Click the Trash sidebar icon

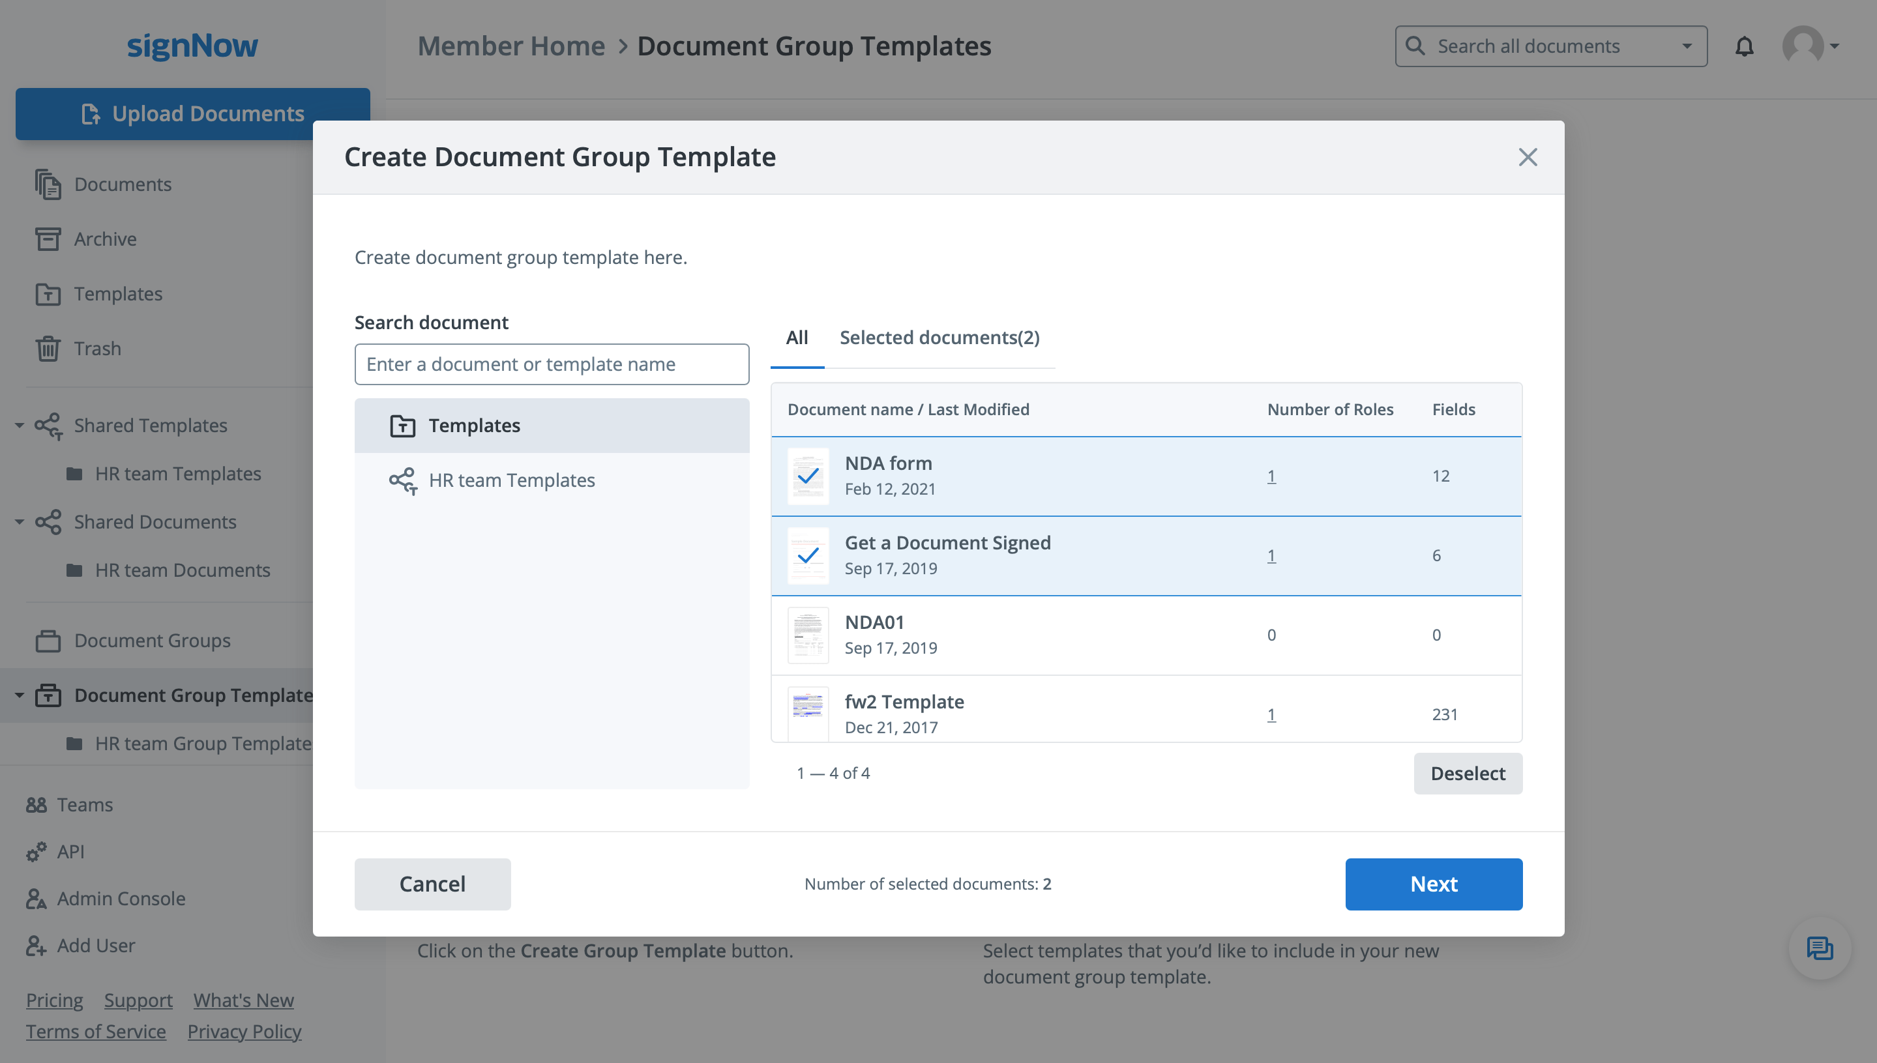point(48,348)
